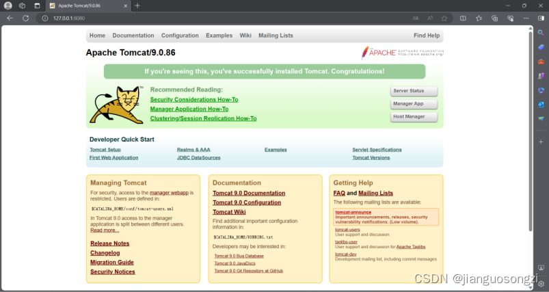Add this page to favorites star
Image resolution: width=549 pixels, height=292 pixels.
pos(444,18)
